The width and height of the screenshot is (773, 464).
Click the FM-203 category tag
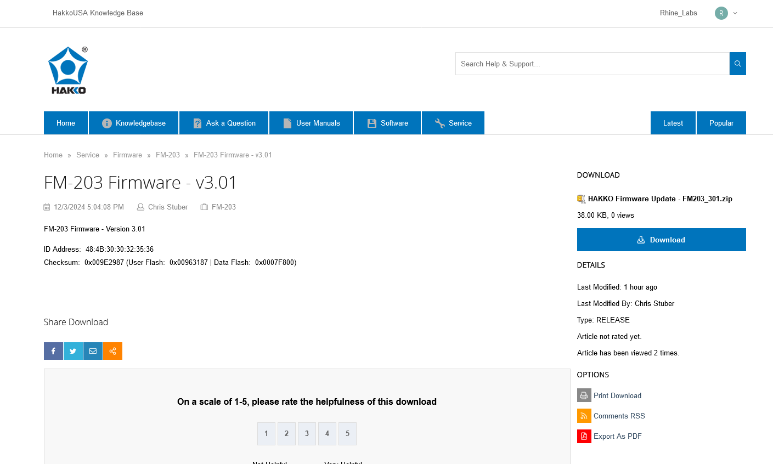tap(224, 207)
